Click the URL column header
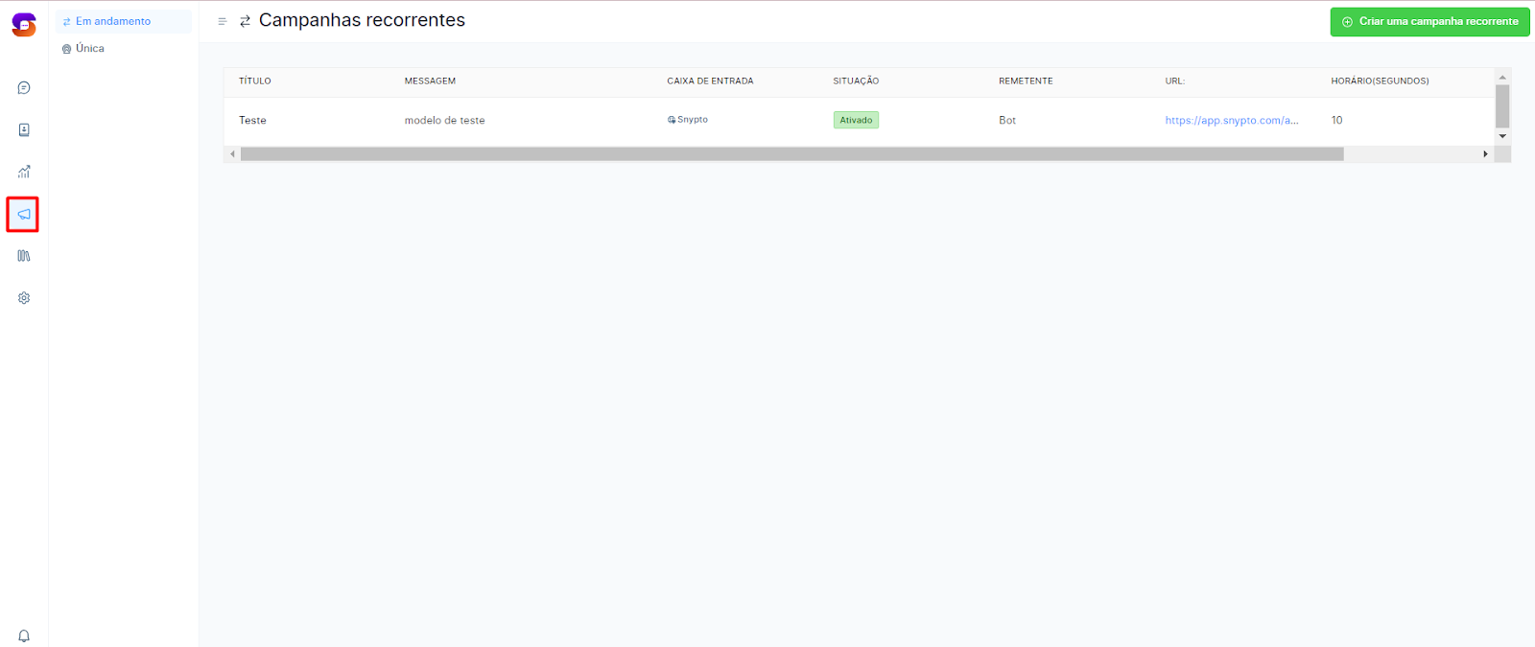The image size is (1535, 647). (1175, 81)
